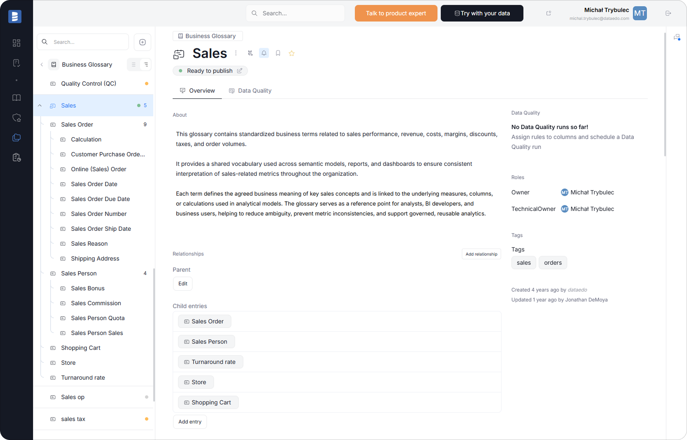Open the documentation book icon in sidebar
Screen dimensions: 687x440
[17, 98]
